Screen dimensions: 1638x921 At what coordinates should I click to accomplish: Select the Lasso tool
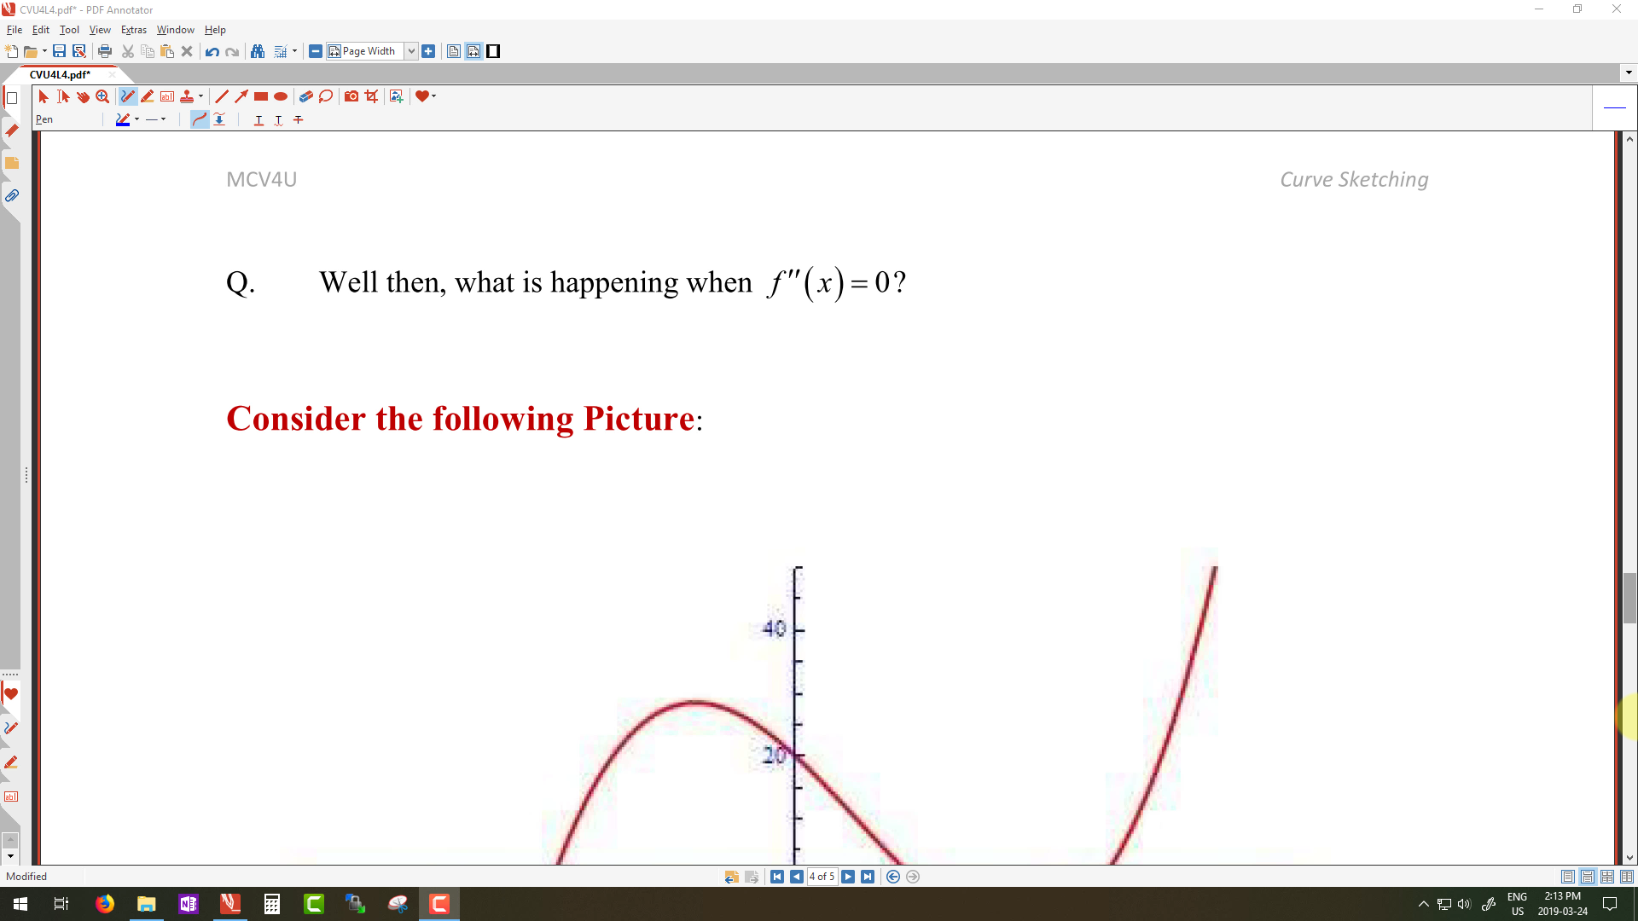coord(326,96)
